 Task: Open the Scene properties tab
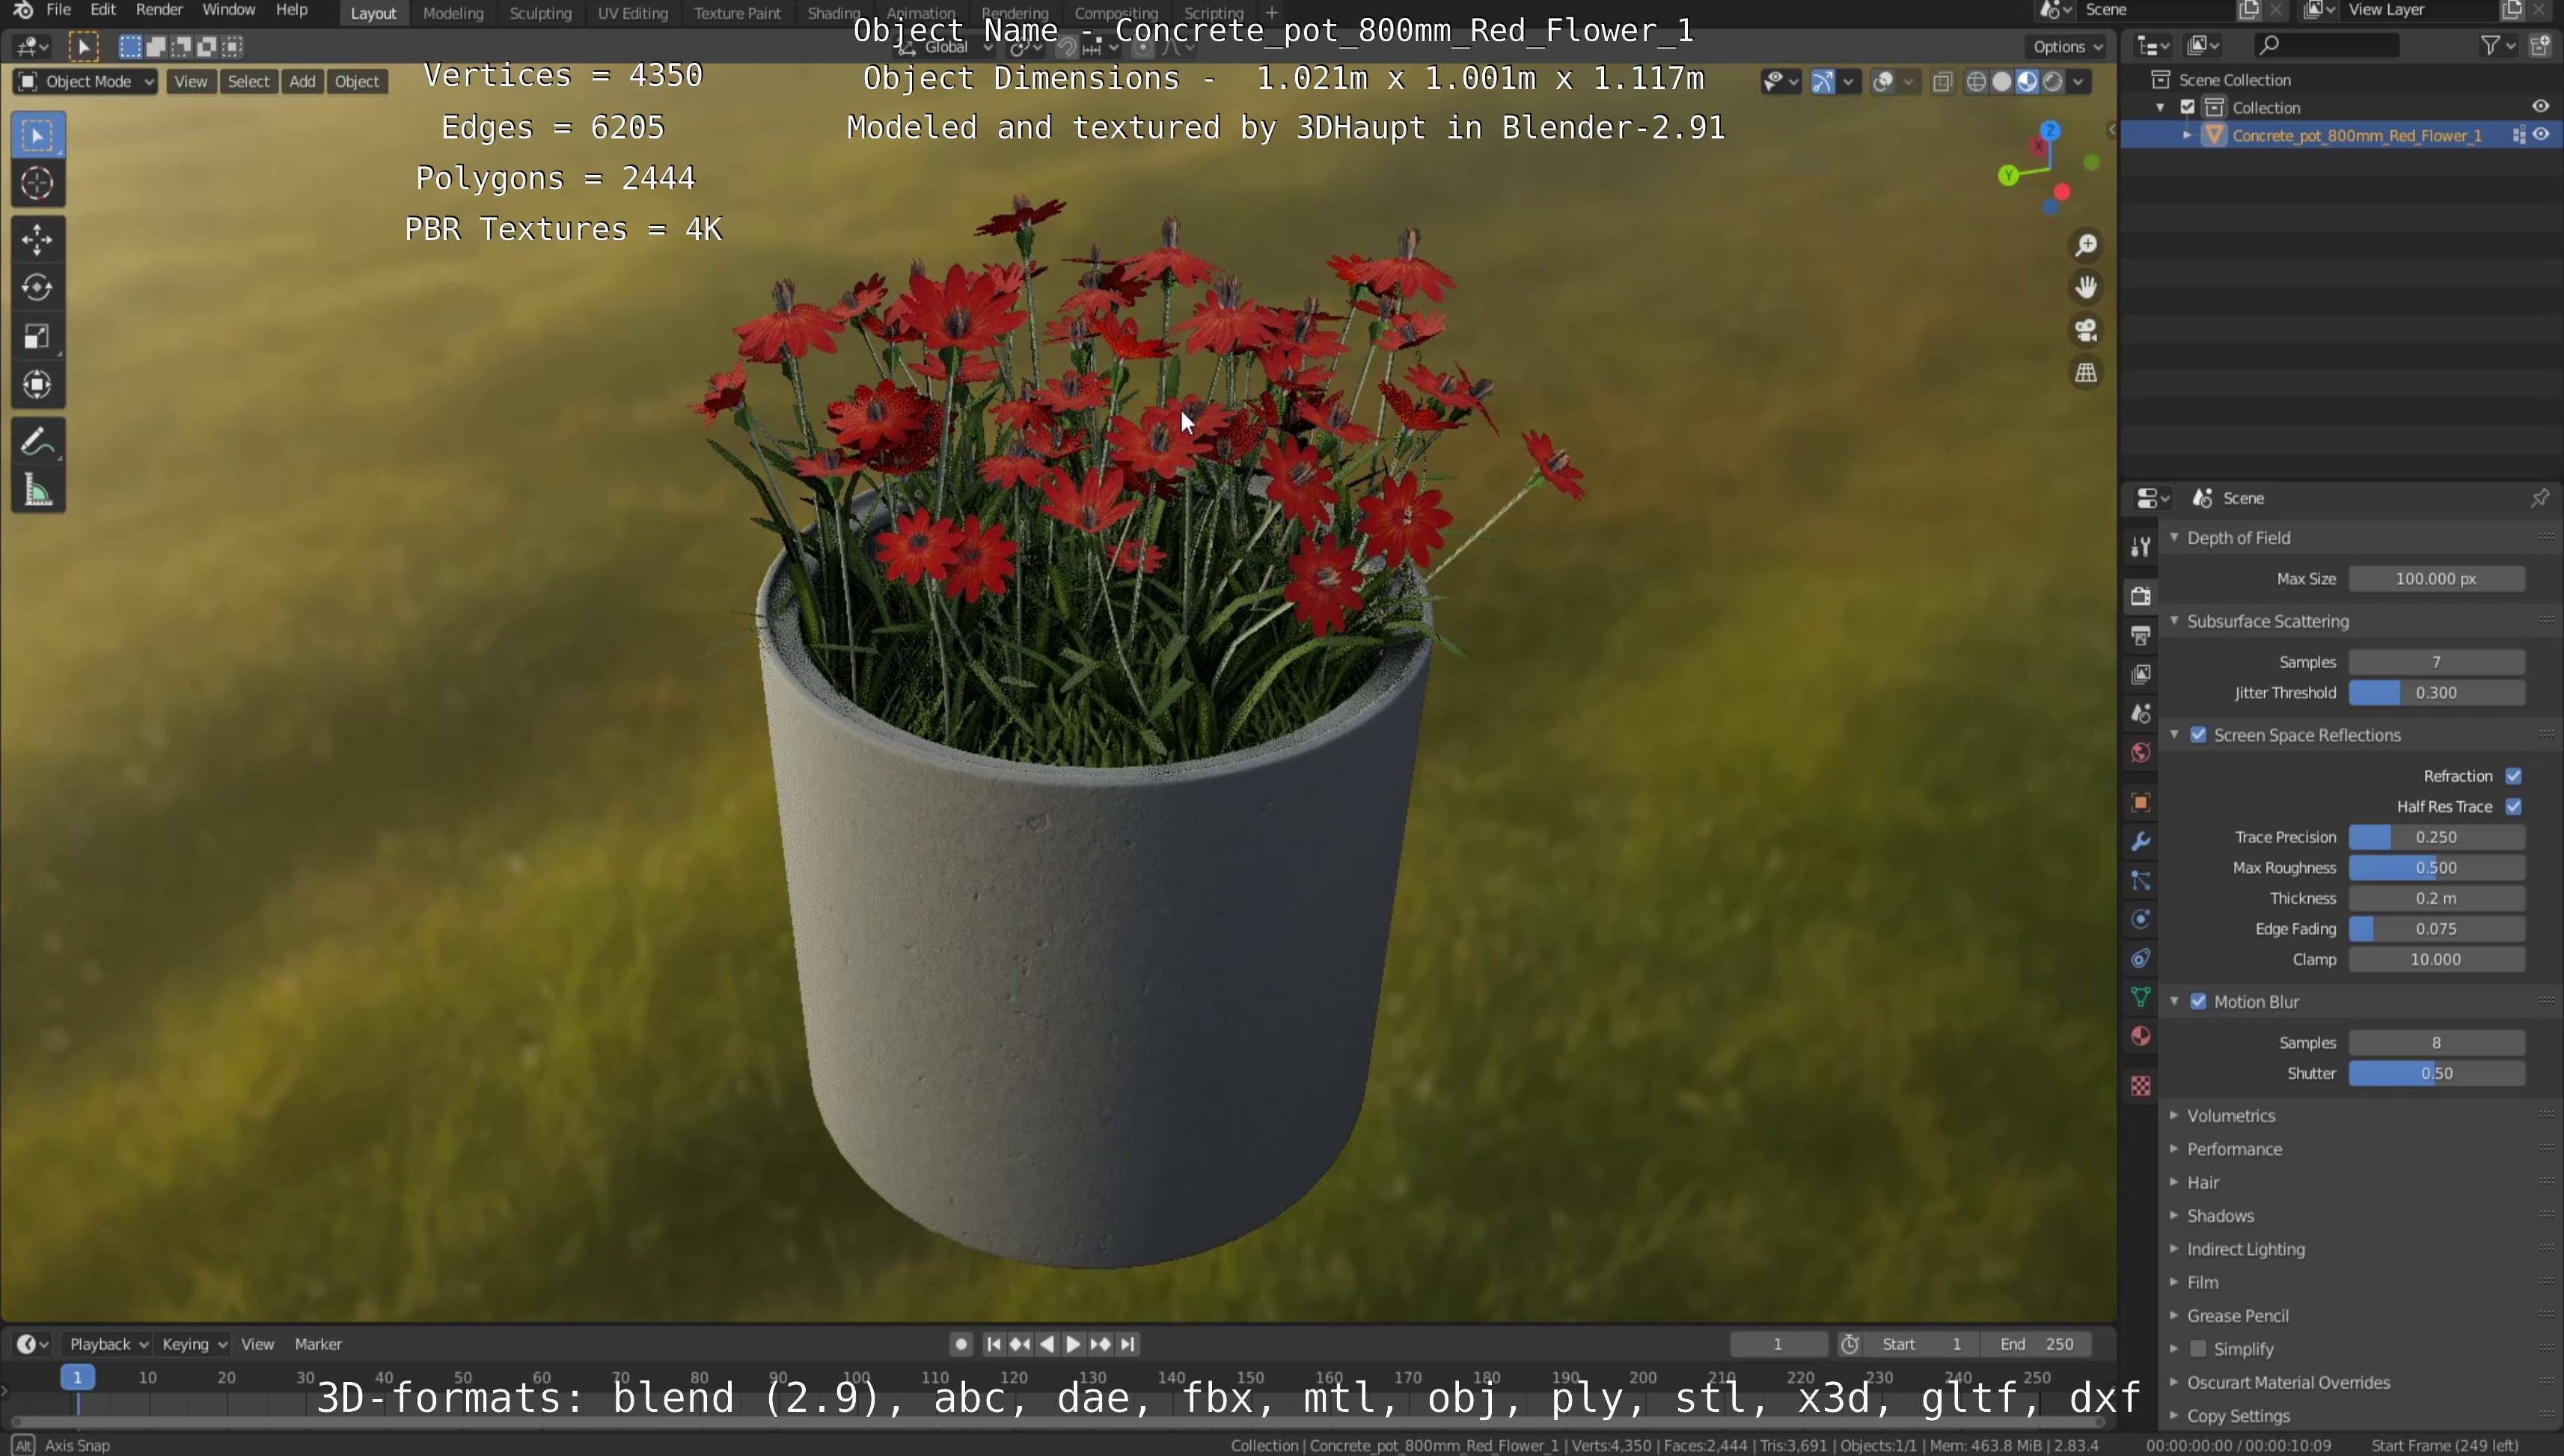pos(2140,713)
